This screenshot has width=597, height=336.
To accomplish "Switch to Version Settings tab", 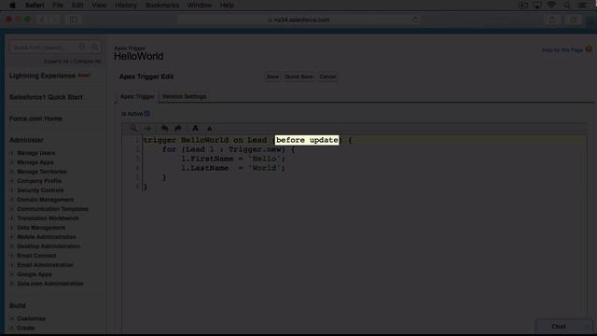I will (x=185, y=96).
